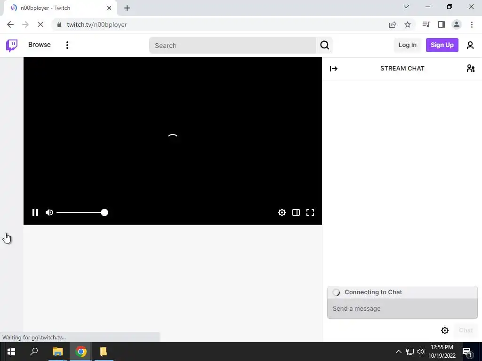The image size is (482, 361).
Task: Stop loading the page
Action: (x=40, y=24)
